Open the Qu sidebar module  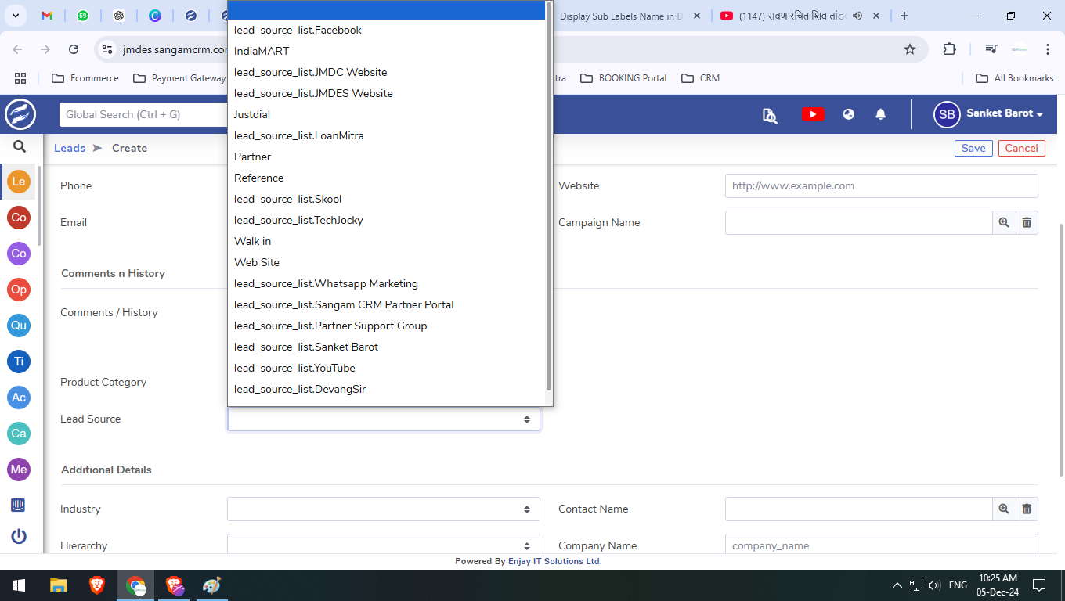tap(19, 326)
